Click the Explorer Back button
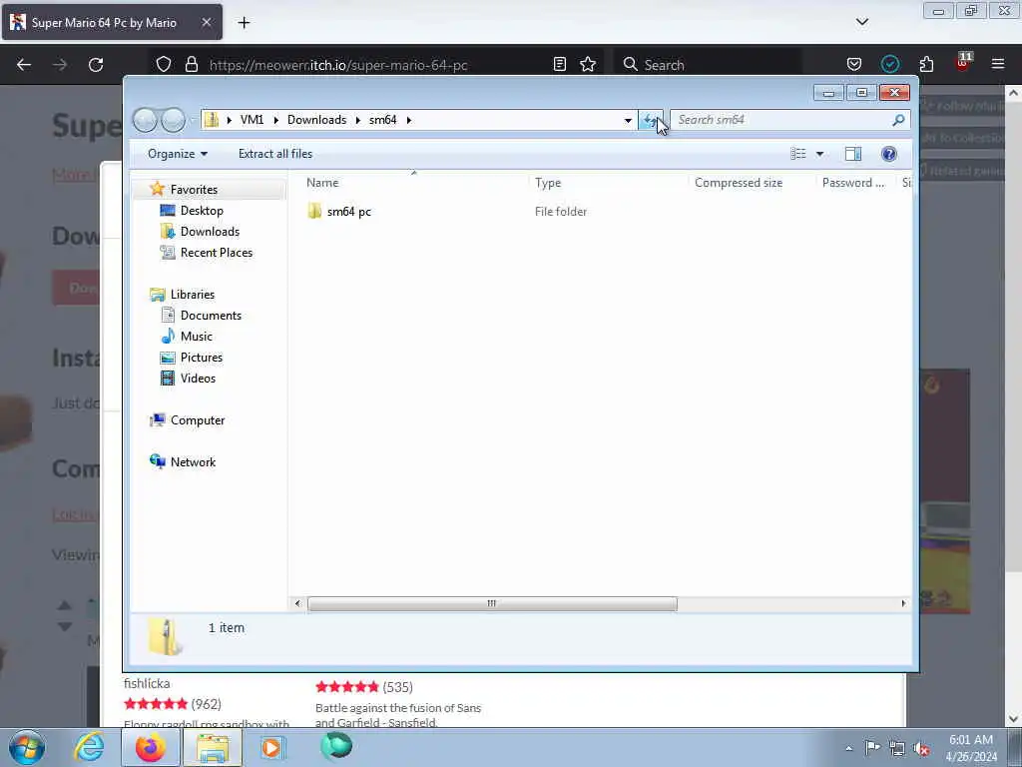Image resolution: width=1022 pixels, height=767 pixels. (x=146, y=120)
